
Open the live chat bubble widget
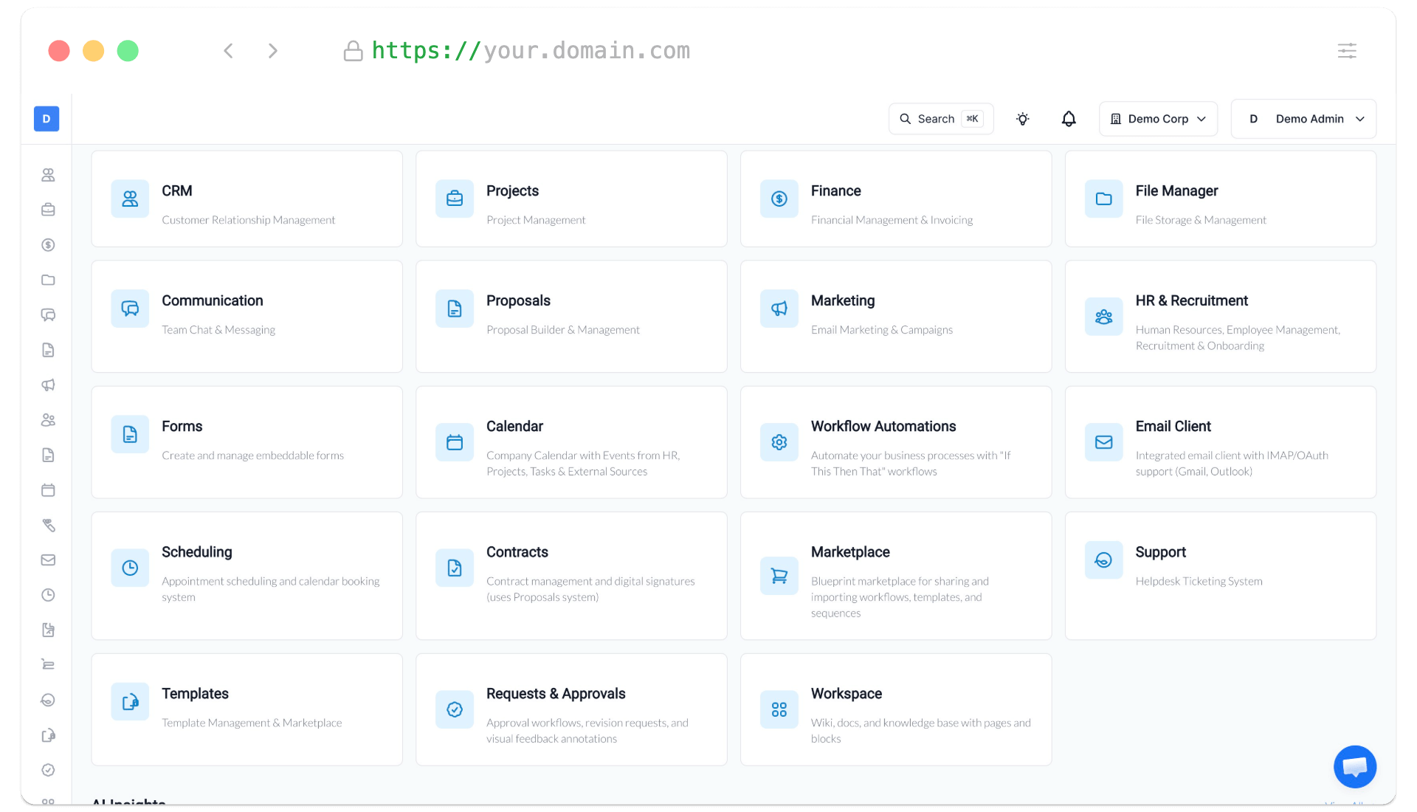[1355, 767]
